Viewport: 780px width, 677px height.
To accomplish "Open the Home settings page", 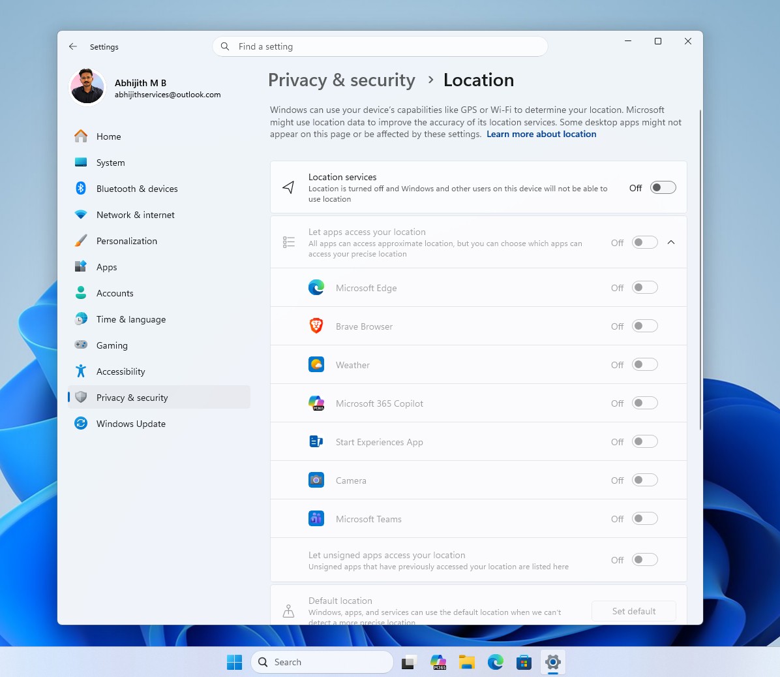I will pos(158,136).
